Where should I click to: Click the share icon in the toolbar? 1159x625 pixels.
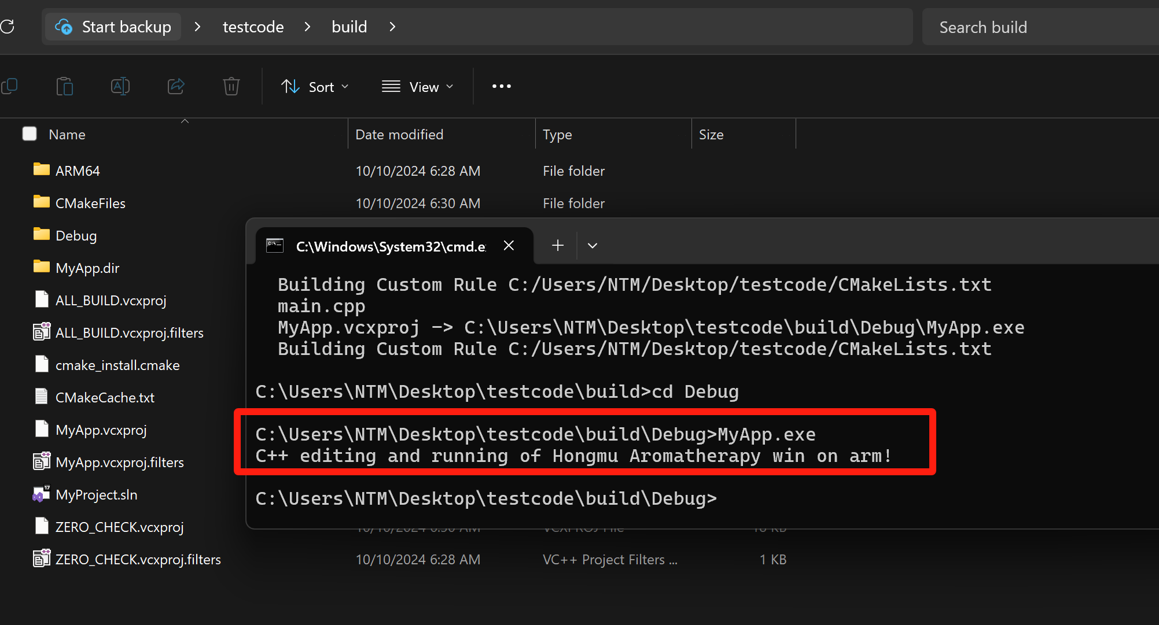176,87
